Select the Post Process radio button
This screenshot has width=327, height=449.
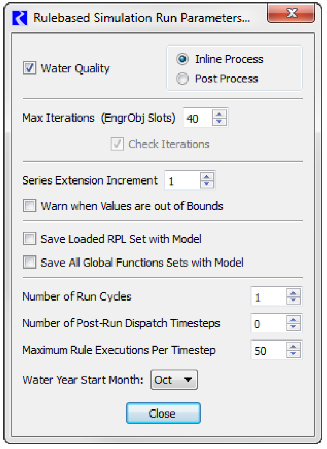pyautogui.click(x=183, y=79)
